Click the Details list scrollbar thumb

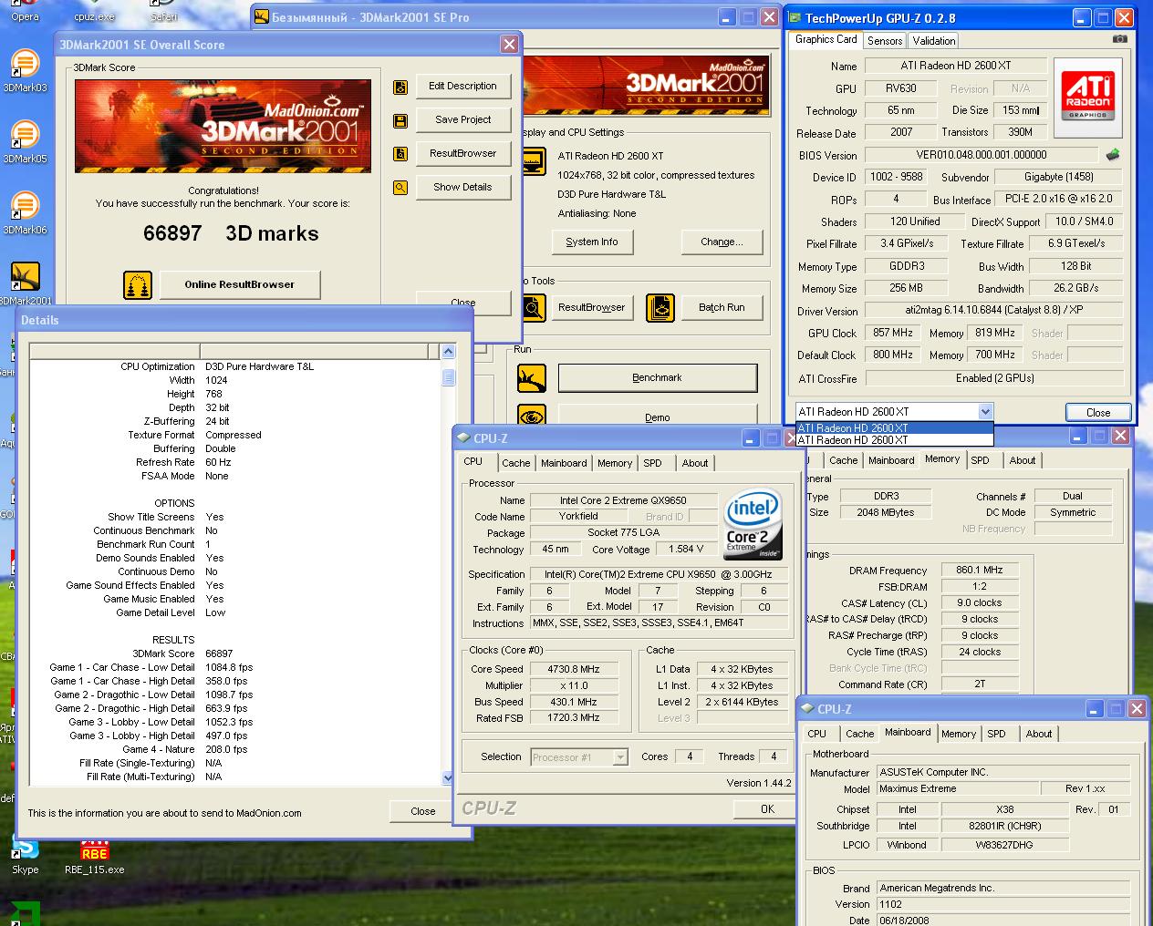pyautogui.click(x=448, y=377)
